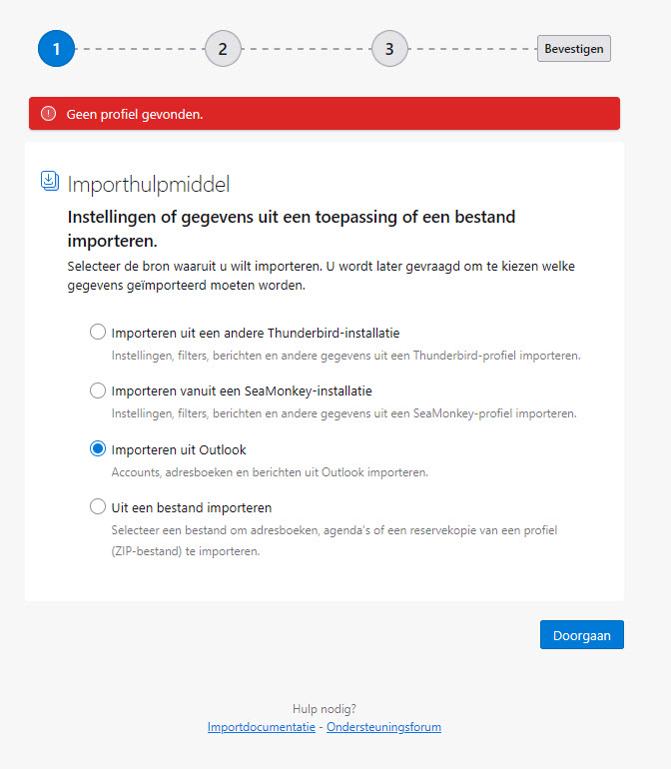Select import from another Thunderbird installation radio

98,332
